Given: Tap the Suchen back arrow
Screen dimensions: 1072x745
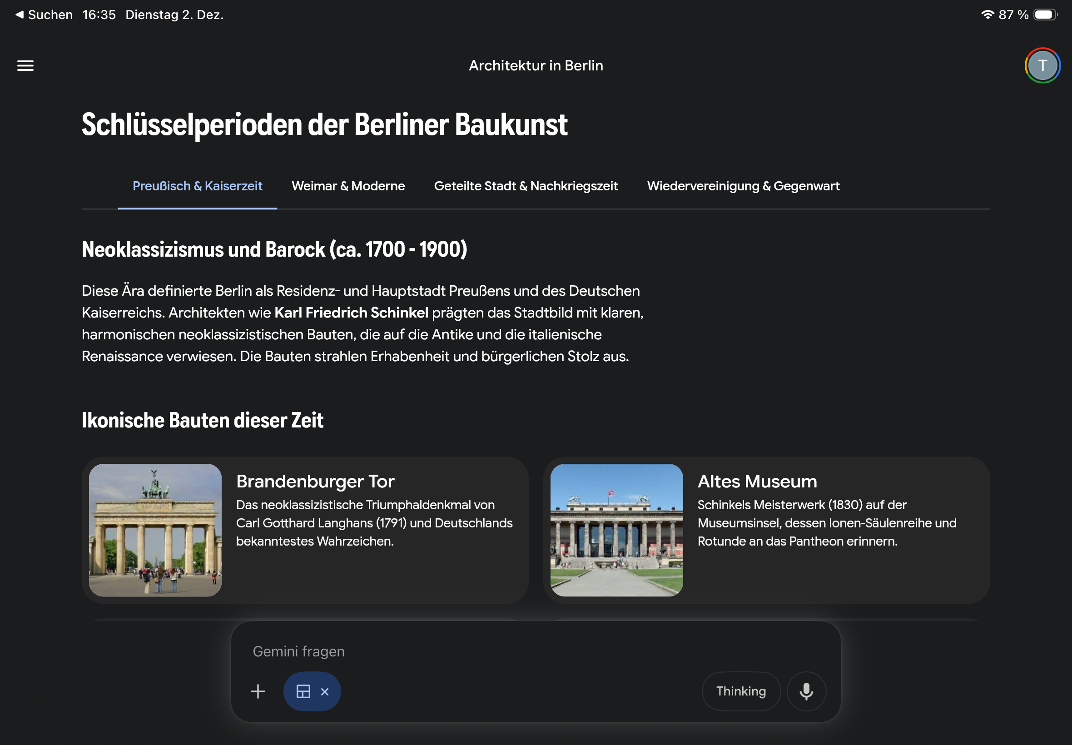Looking at the screenshot, I should (20, 15).
